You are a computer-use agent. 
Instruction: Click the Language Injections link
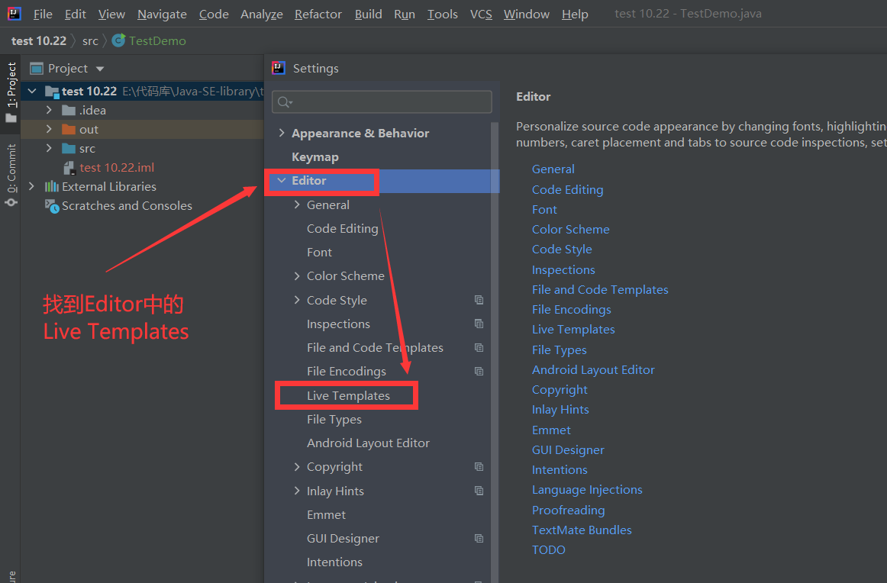point(586,490)
